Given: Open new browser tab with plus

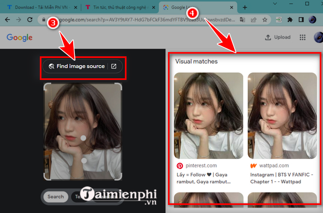Looking at the screenshot, I should click(x=245, y=8).
